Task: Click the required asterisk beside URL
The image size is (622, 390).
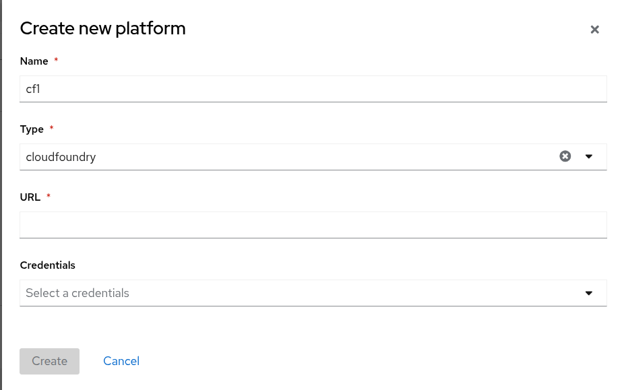Action: point(49,197)
